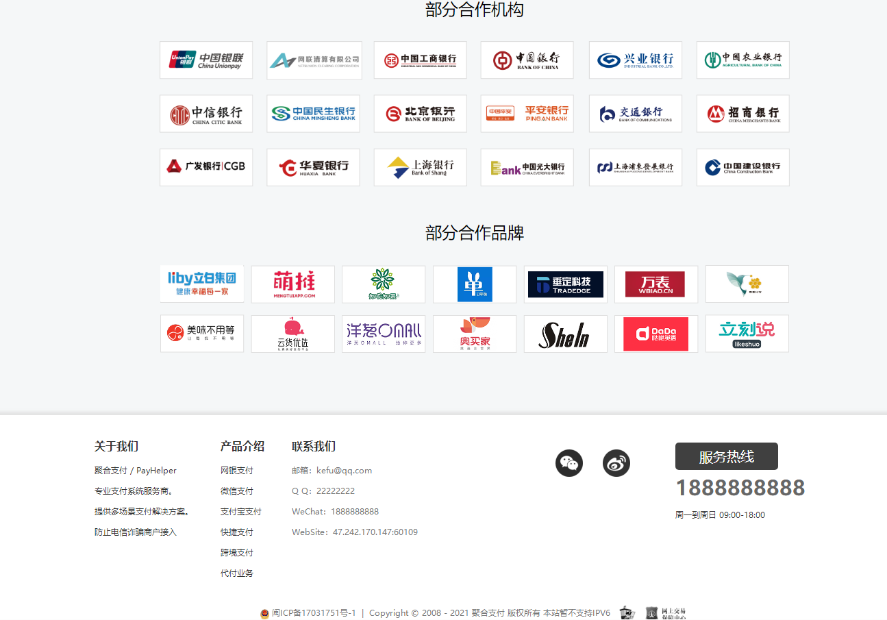Select the ICBC 中国工商银行 logo
The image size is (887, 620).
[x=421, y=60]
